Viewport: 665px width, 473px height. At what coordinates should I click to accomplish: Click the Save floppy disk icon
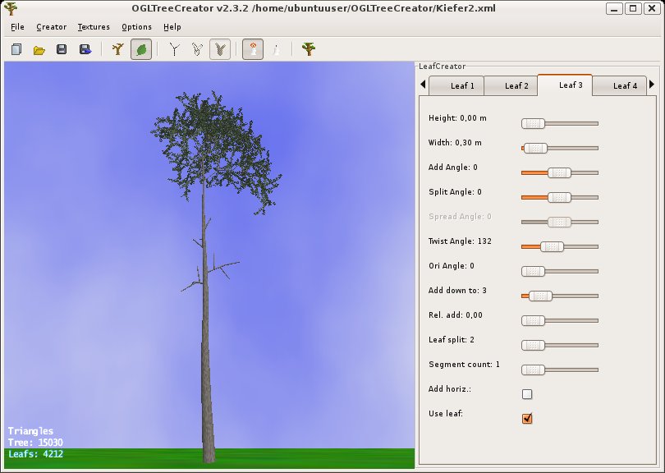pyautogui.click(x=62, y=49)
